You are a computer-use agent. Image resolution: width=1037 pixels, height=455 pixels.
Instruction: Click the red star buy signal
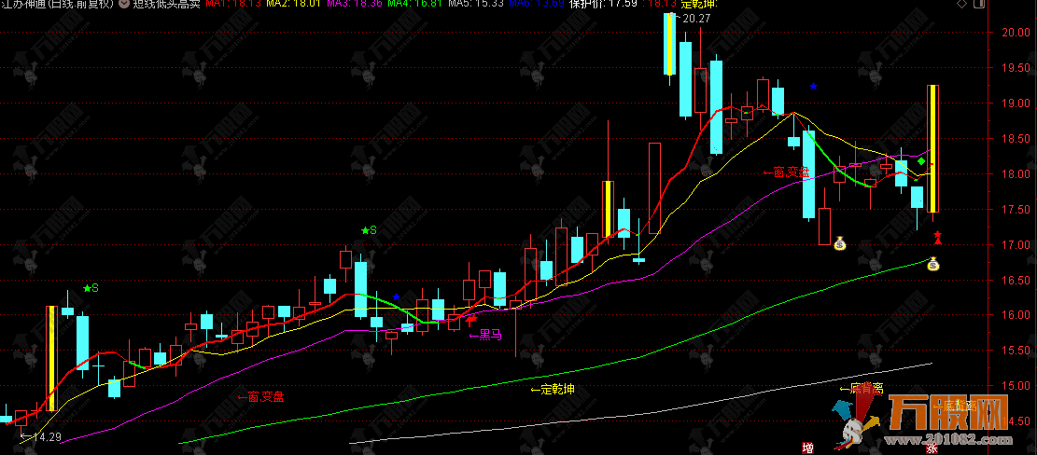pos(937,234)
